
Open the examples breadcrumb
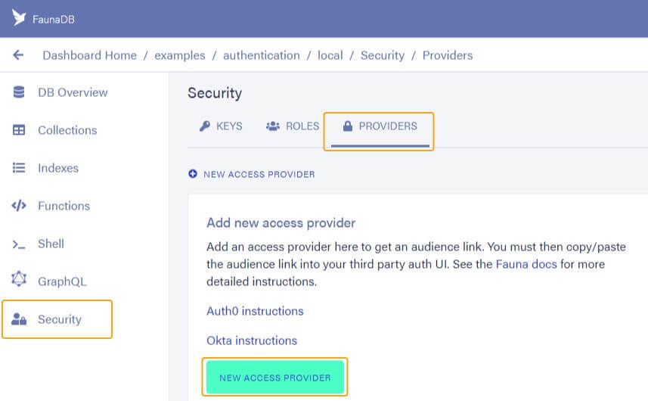tap(180, 55)
